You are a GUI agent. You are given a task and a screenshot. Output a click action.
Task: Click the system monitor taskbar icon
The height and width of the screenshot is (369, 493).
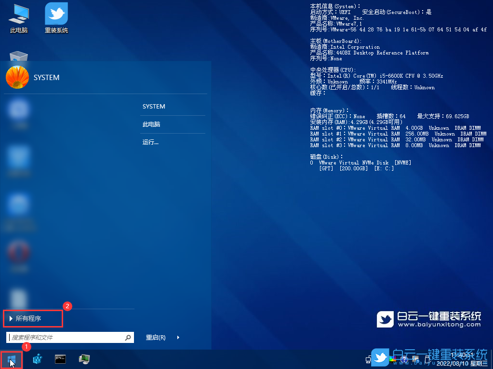84,359
